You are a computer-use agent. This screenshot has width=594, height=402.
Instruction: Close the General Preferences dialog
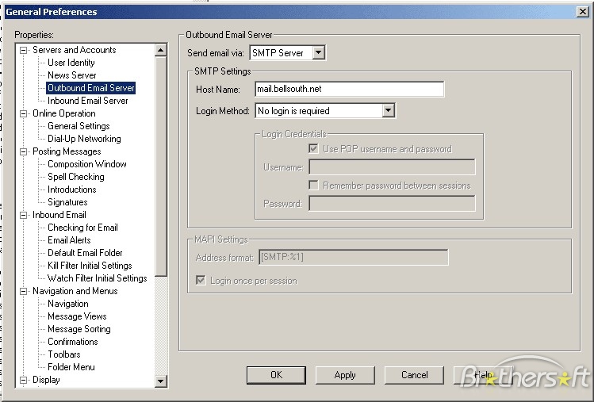tap(582, 12)
